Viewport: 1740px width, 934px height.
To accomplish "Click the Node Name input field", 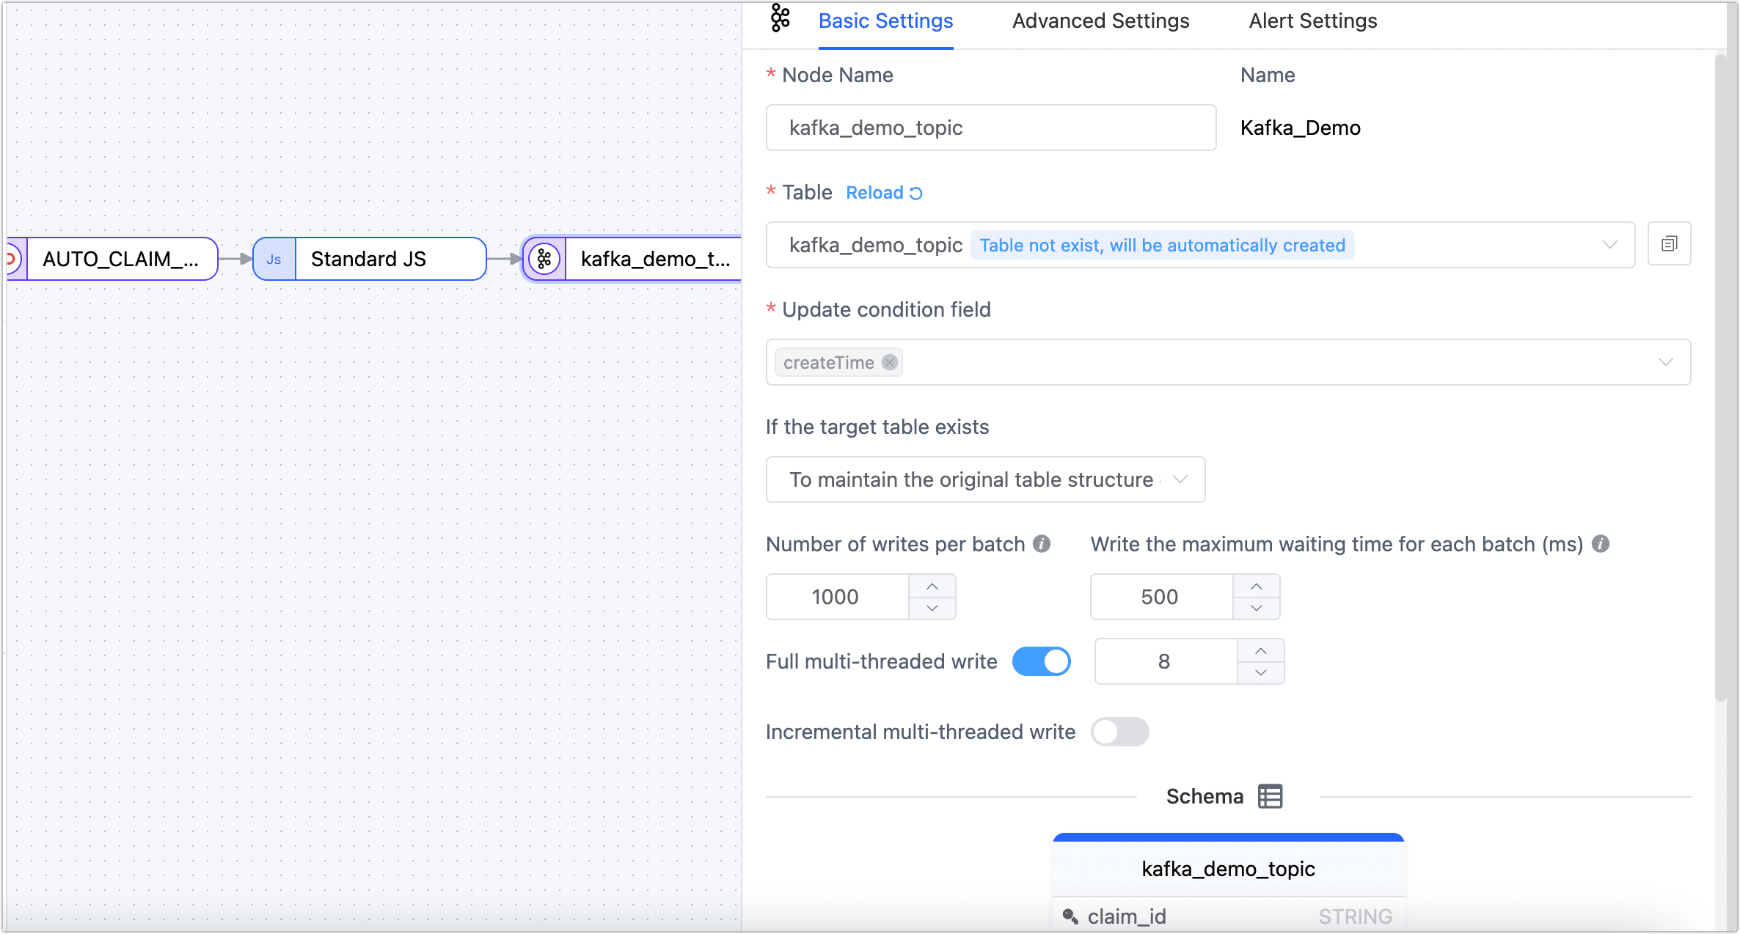I will 992,128.
